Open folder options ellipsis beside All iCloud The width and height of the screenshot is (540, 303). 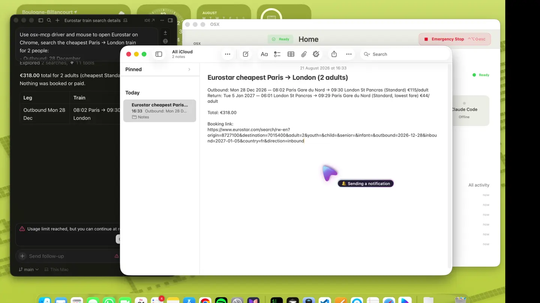pos(227,54)
